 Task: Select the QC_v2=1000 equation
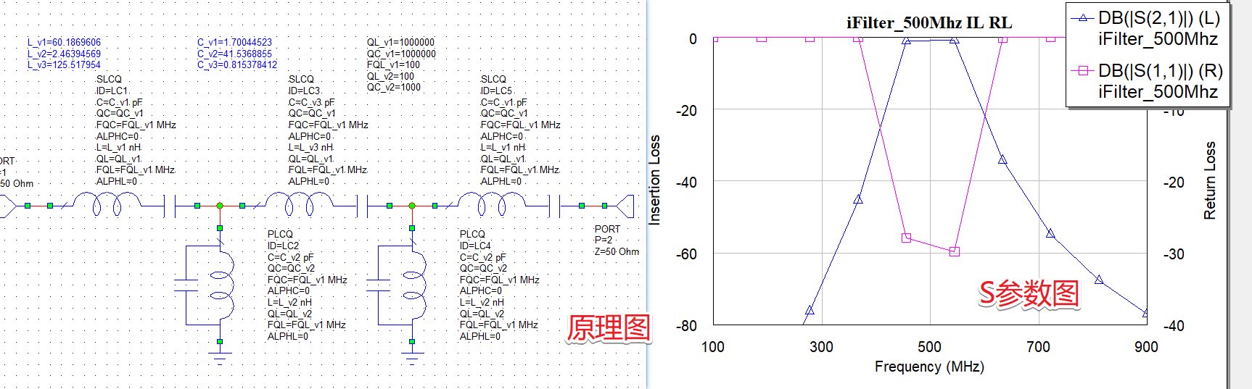pos(394,87)
